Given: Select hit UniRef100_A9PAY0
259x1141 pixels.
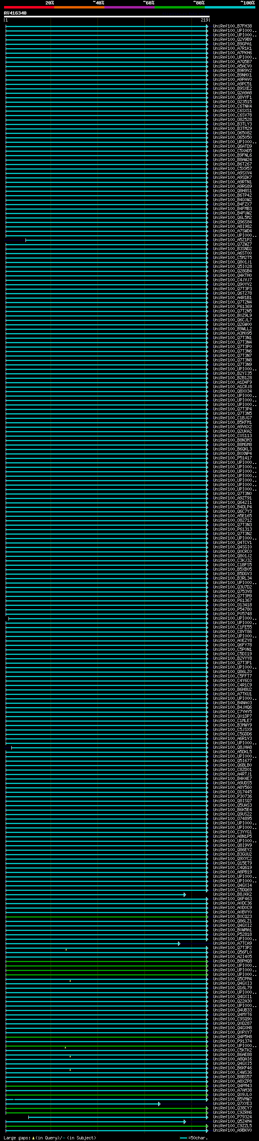Looking at the screenshot, I should [232, 80].
